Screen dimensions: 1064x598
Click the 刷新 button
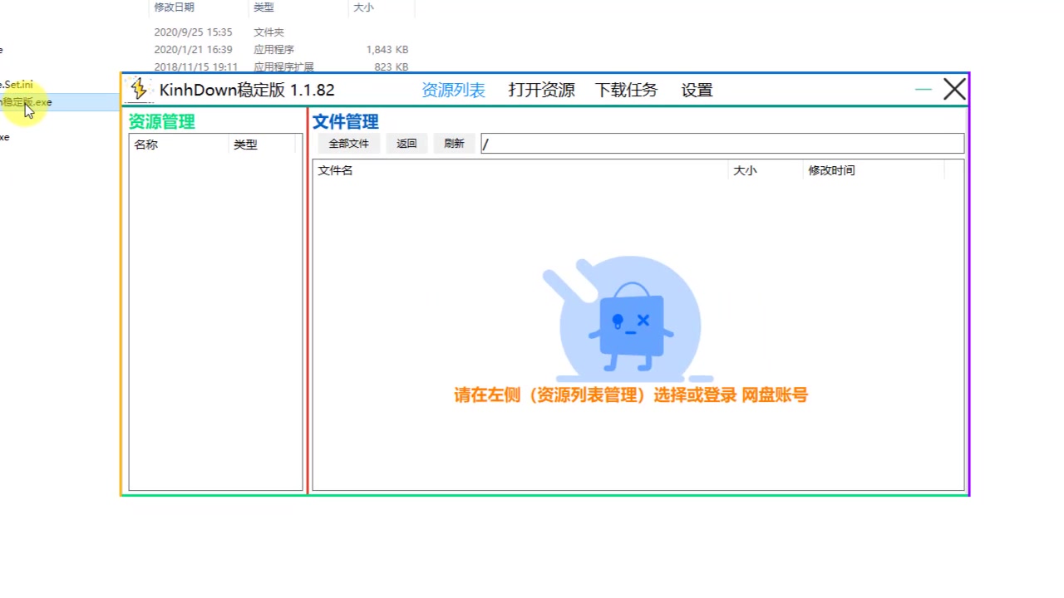click(454, 144)
